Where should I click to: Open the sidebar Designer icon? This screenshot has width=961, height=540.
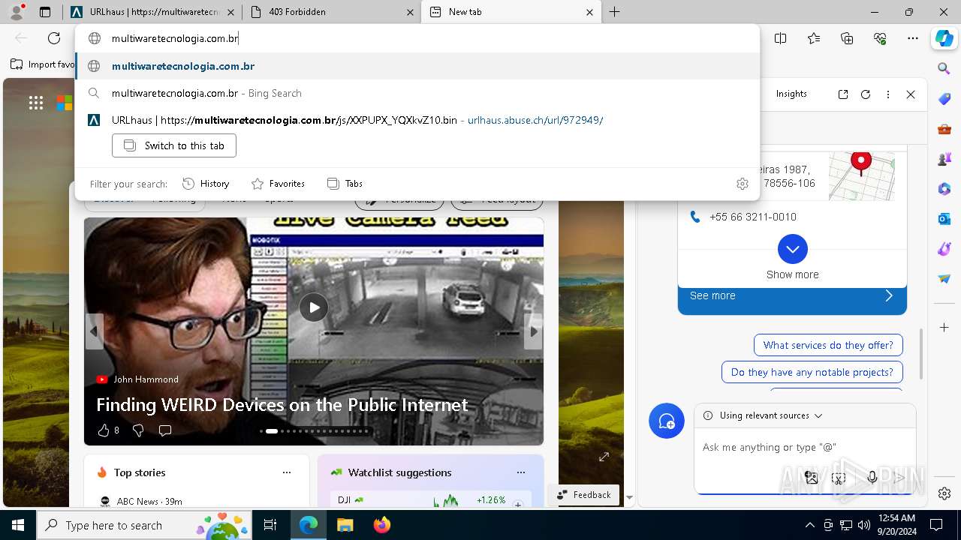coord(944,249)
